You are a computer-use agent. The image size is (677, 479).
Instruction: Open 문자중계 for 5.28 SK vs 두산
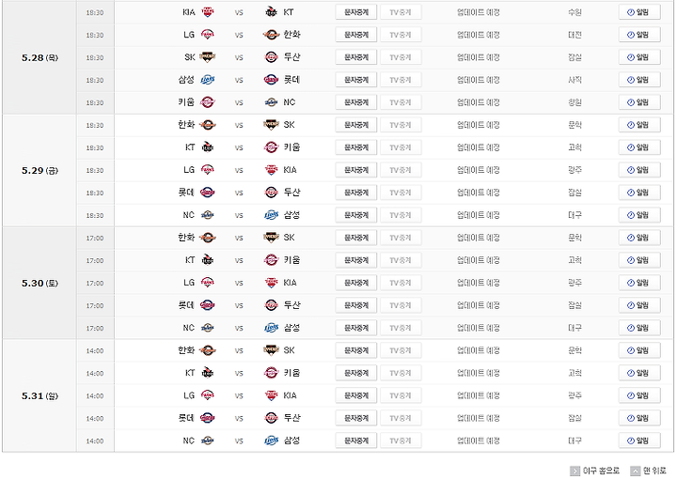coord(356,57)
